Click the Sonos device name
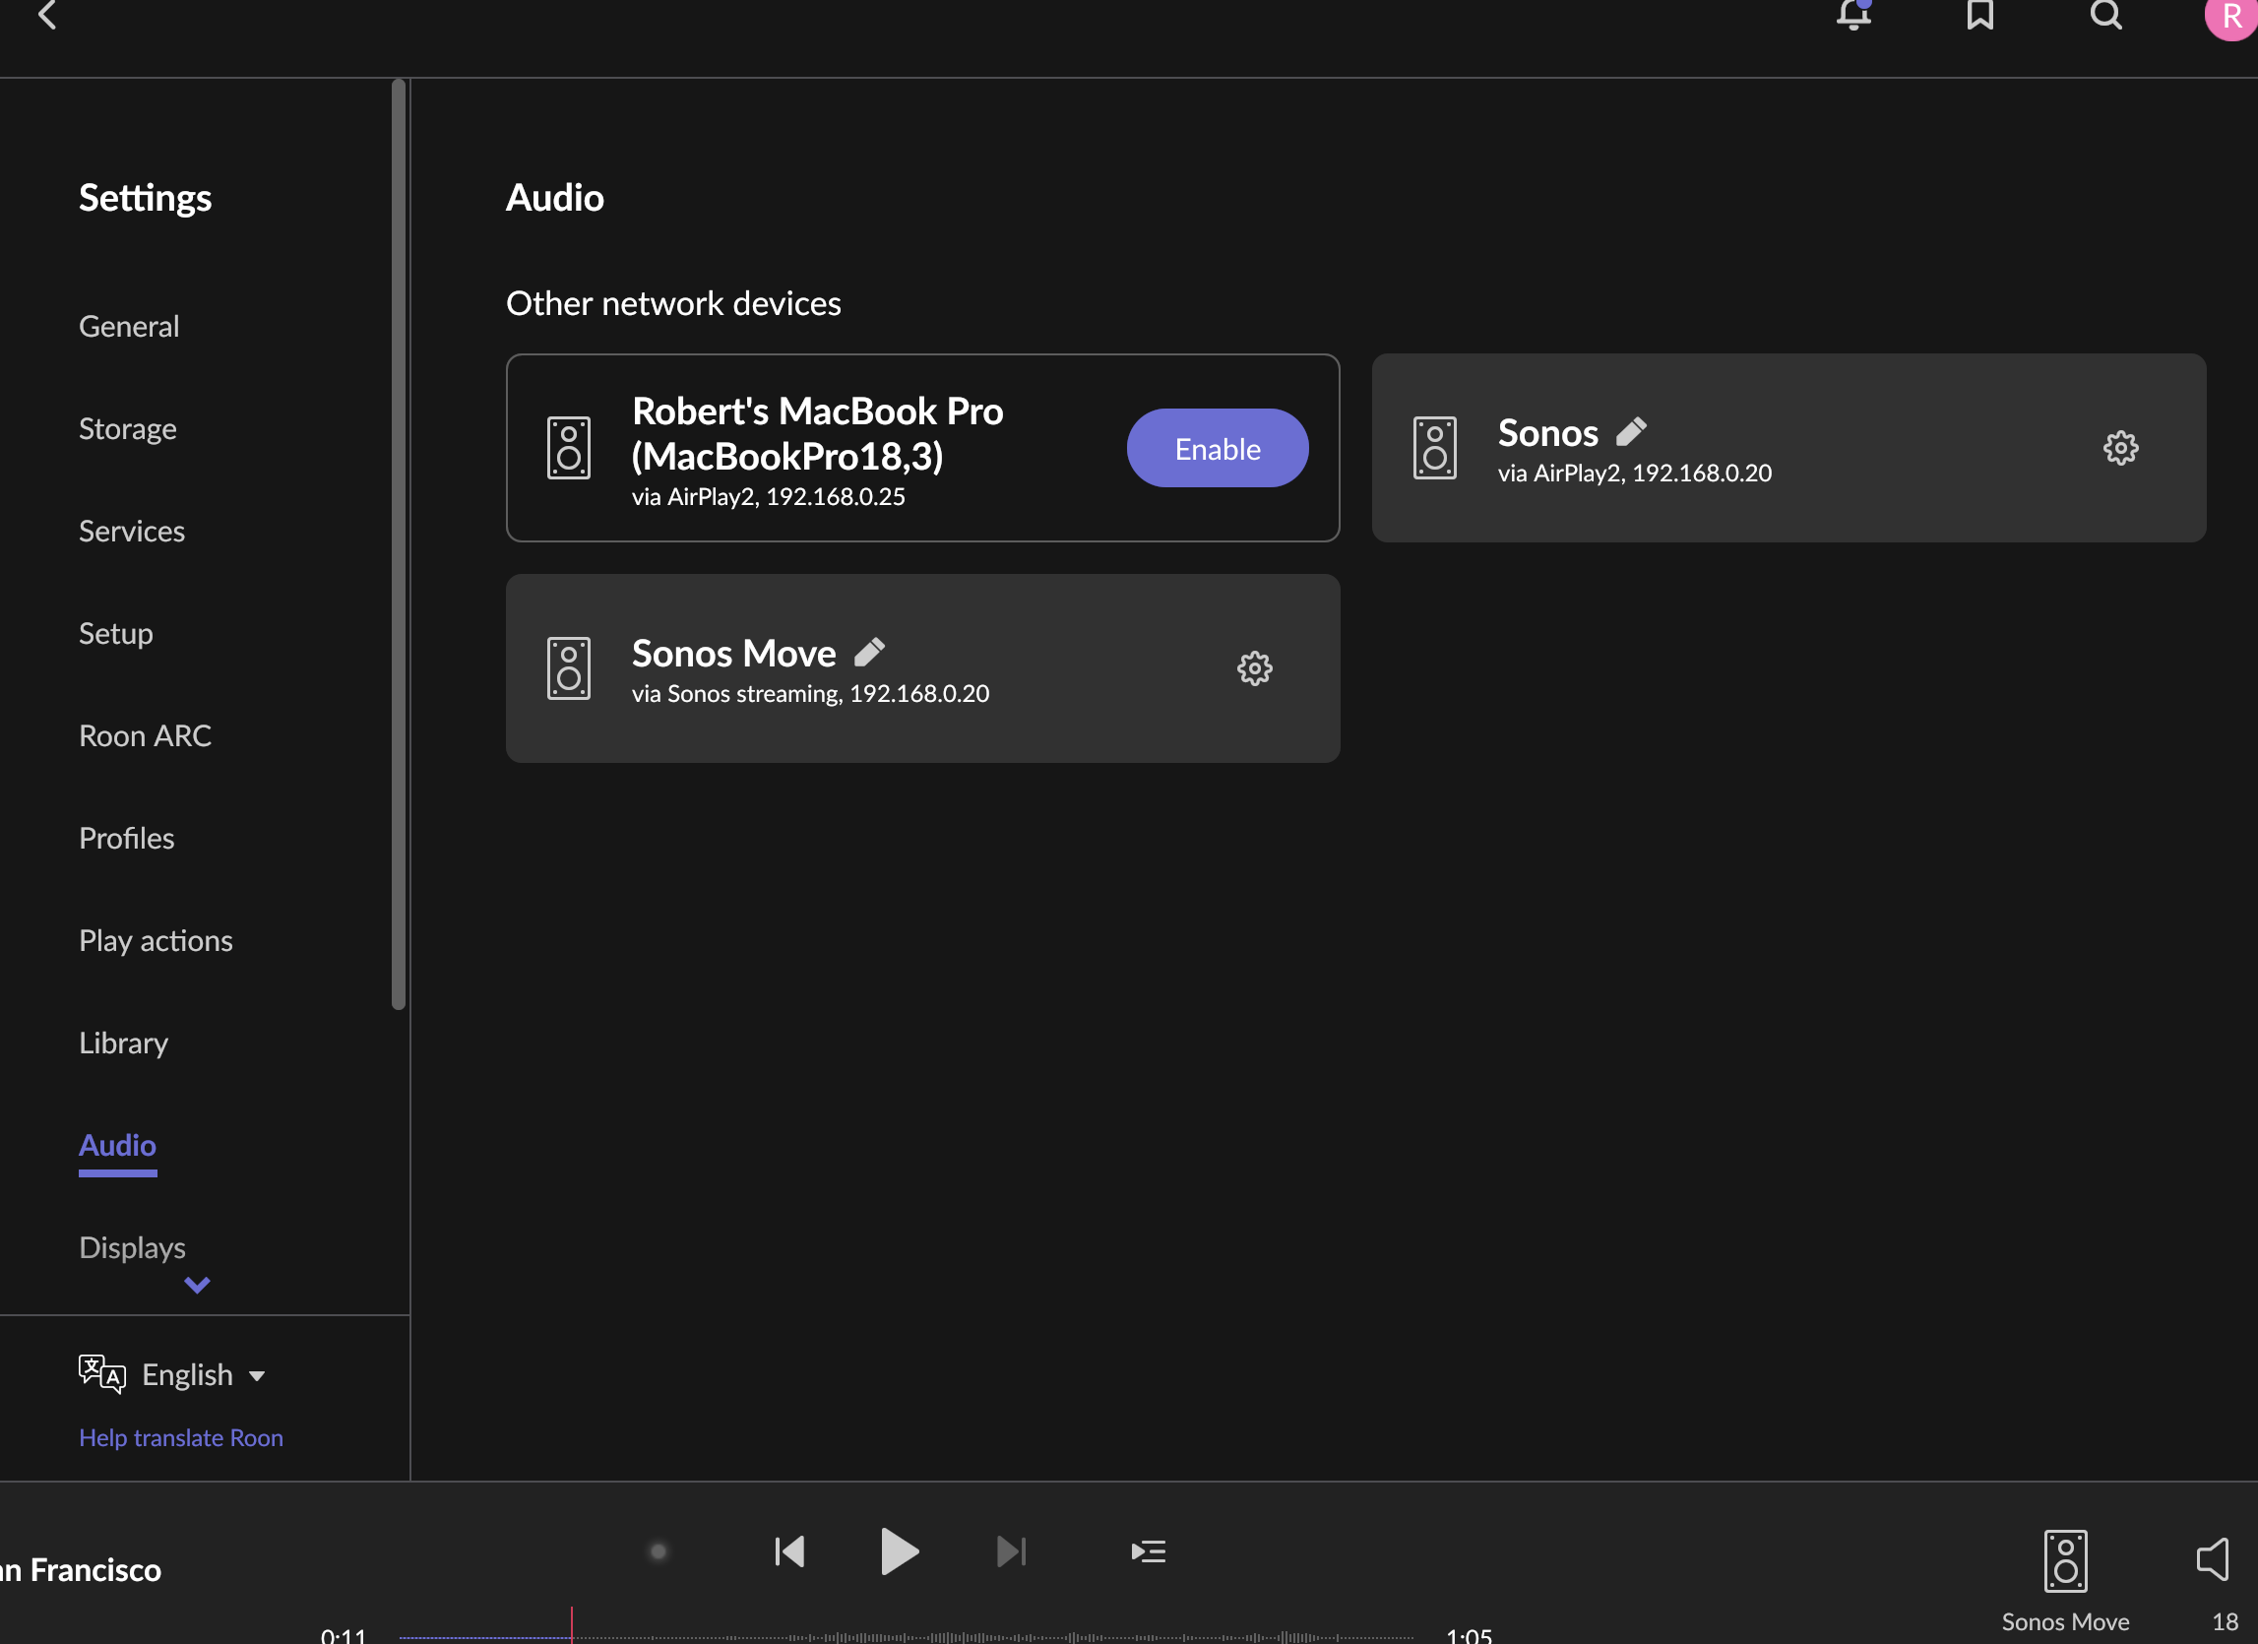 (x=1548, y=432)
